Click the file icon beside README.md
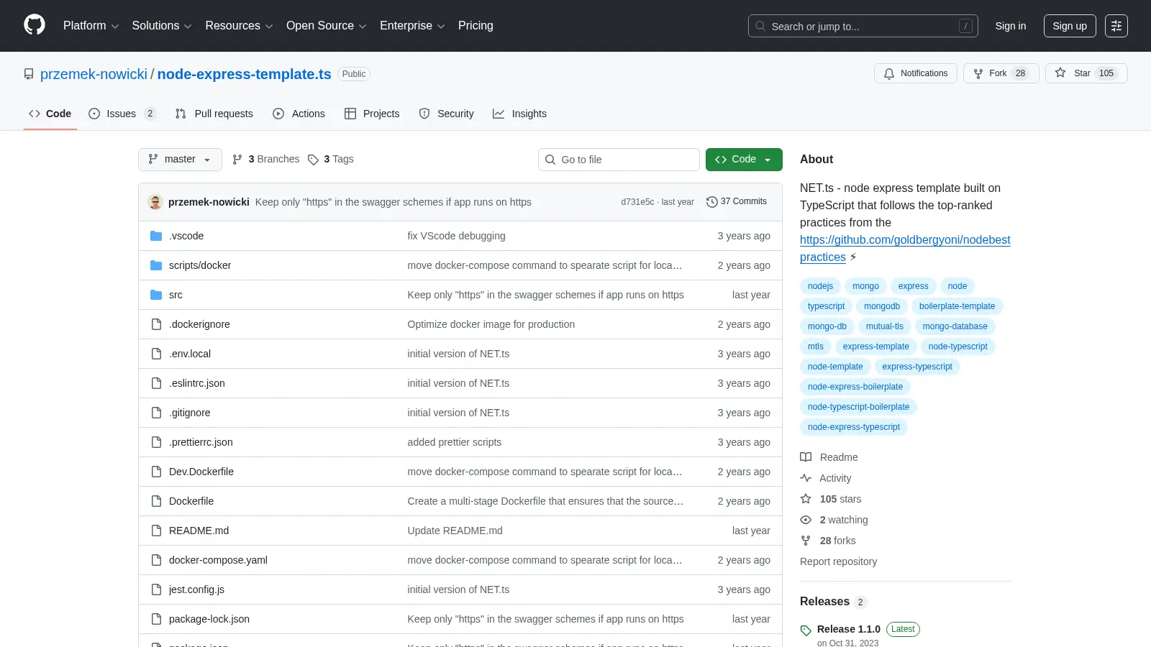The image size is (1151, 647). (156, 531)
